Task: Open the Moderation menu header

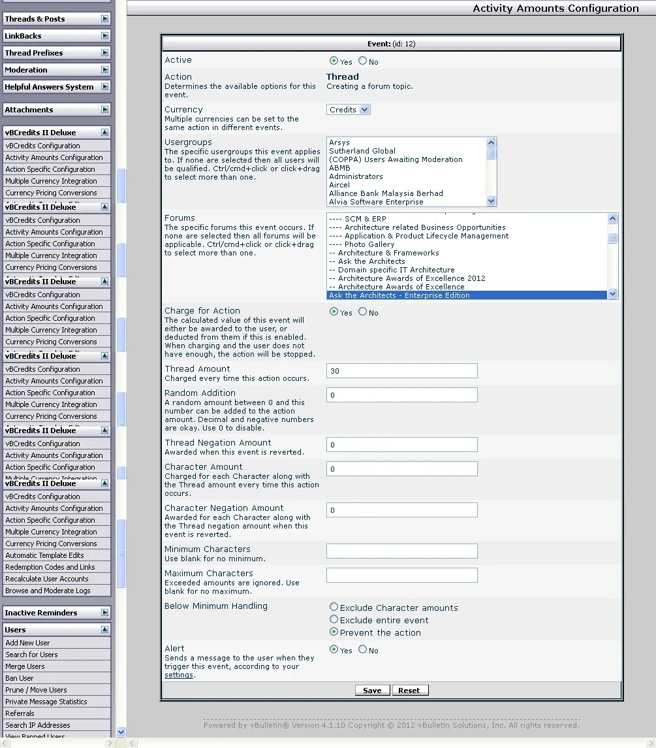Action: click(57, 70)
